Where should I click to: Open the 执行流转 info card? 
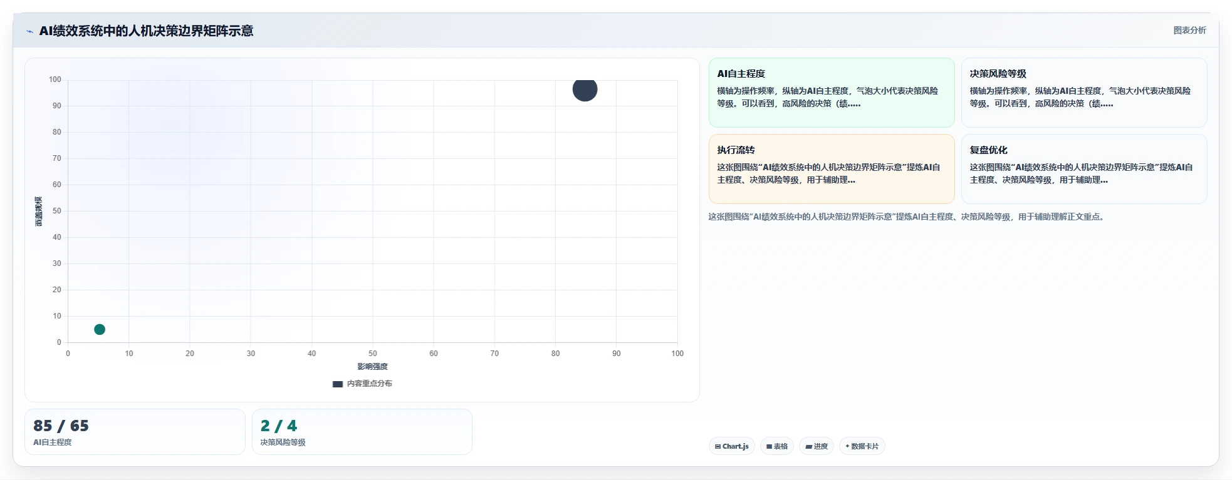[x=832, y=169]
